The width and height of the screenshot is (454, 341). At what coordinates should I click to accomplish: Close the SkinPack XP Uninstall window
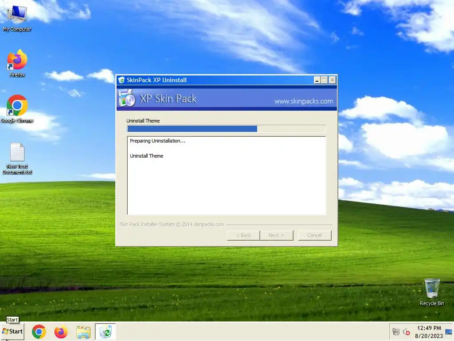(x=333, y=80)
